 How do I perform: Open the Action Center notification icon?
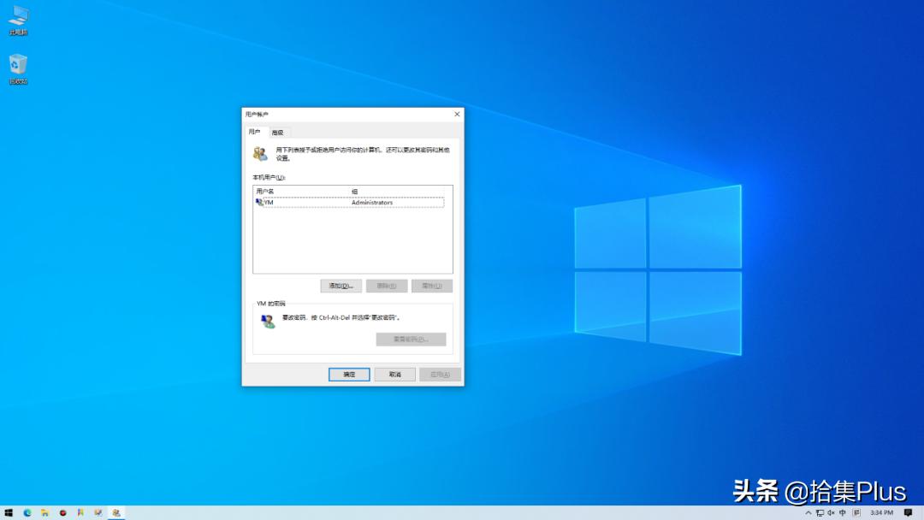click(x=908, y=514)
